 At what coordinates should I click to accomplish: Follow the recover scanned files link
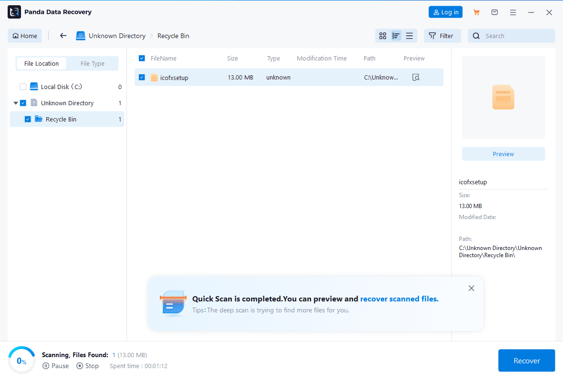pos(399,299)
